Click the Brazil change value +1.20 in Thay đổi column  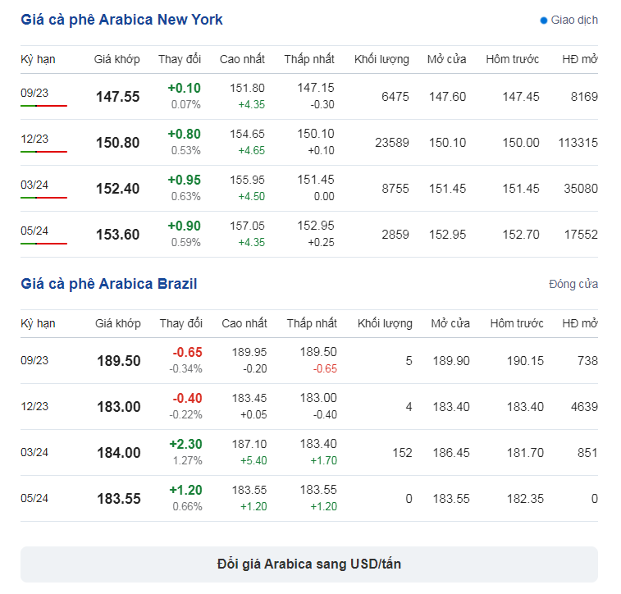185,490
